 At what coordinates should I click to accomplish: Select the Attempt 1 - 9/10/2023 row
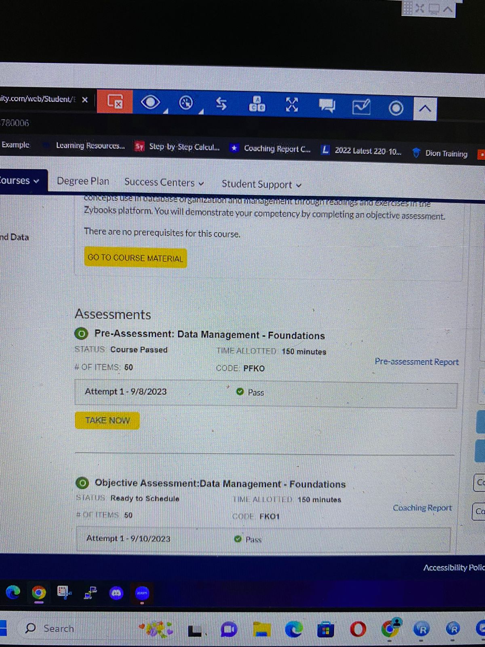pyautogui.click(x=263, y=540)
